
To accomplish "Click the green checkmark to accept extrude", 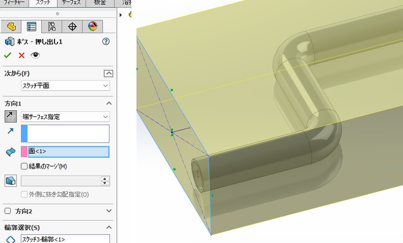I will tap(8, 55).
